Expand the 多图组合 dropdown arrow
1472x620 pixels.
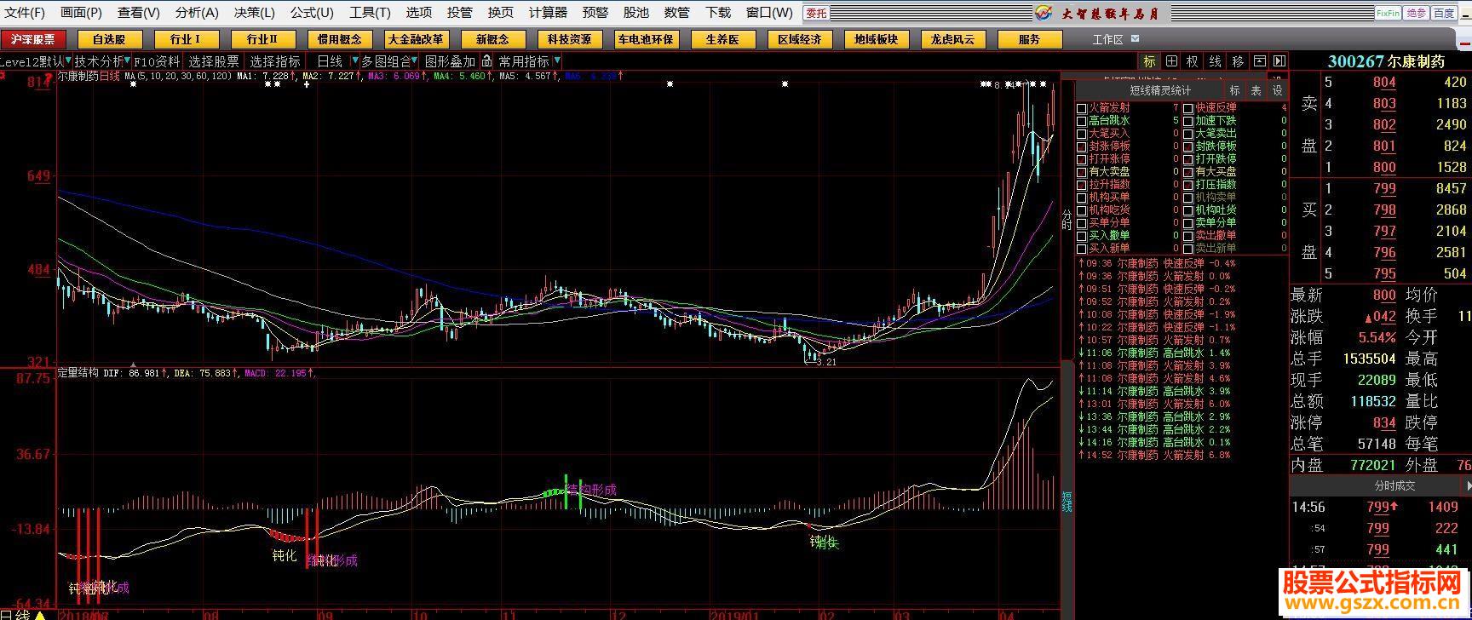(x=415, y=61)
